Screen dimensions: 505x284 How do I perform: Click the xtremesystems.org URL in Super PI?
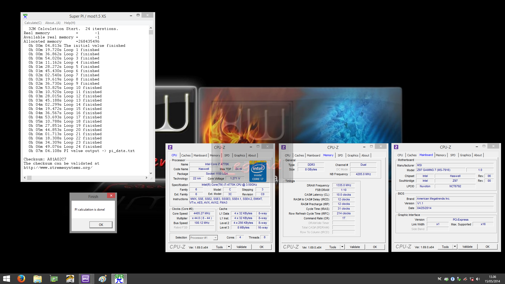click(58, 168)
